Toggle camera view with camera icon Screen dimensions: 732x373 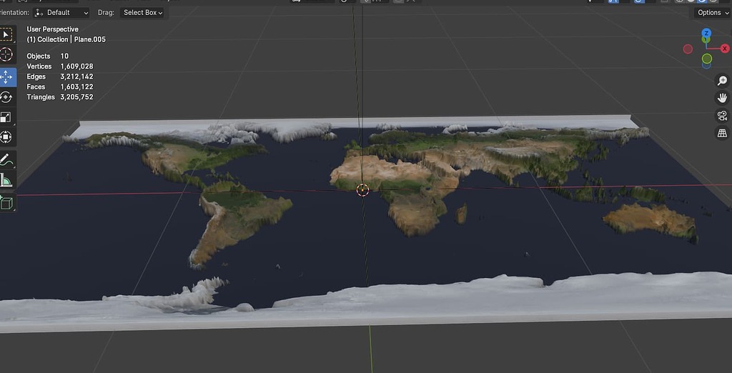pos(722,116)
